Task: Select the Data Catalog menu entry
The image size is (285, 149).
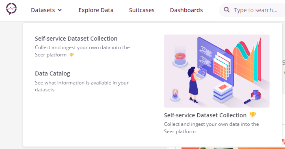Action: (52, 73)
